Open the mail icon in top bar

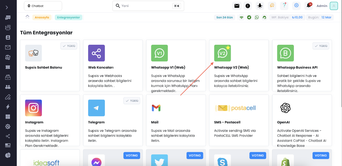237,6
